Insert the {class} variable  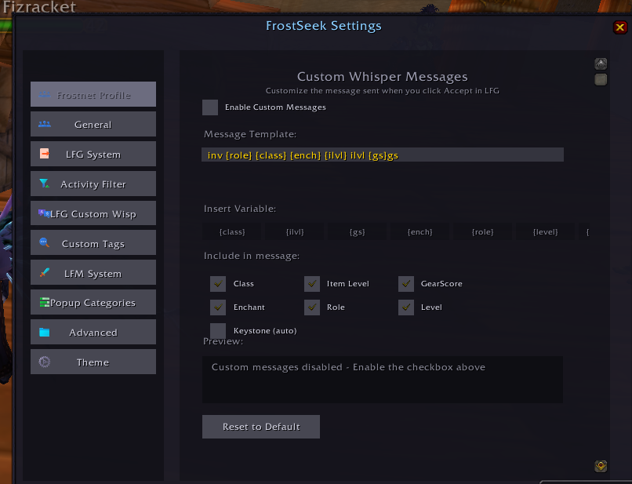pos(232,232)
